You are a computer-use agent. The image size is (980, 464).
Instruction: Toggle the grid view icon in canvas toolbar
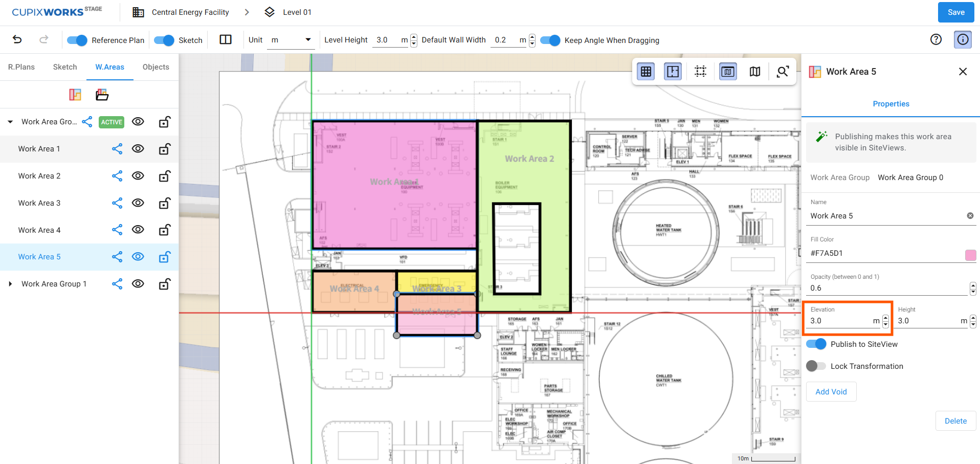[x=646, y=72]
